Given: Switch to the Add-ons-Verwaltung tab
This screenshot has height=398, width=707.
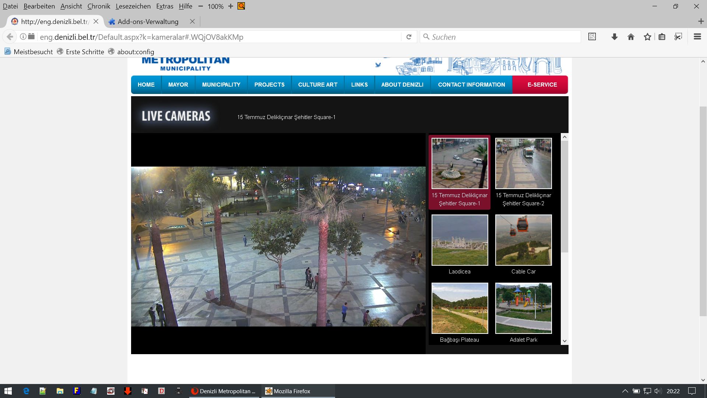Looking at the screenshot, I should [x=148, y=22].
